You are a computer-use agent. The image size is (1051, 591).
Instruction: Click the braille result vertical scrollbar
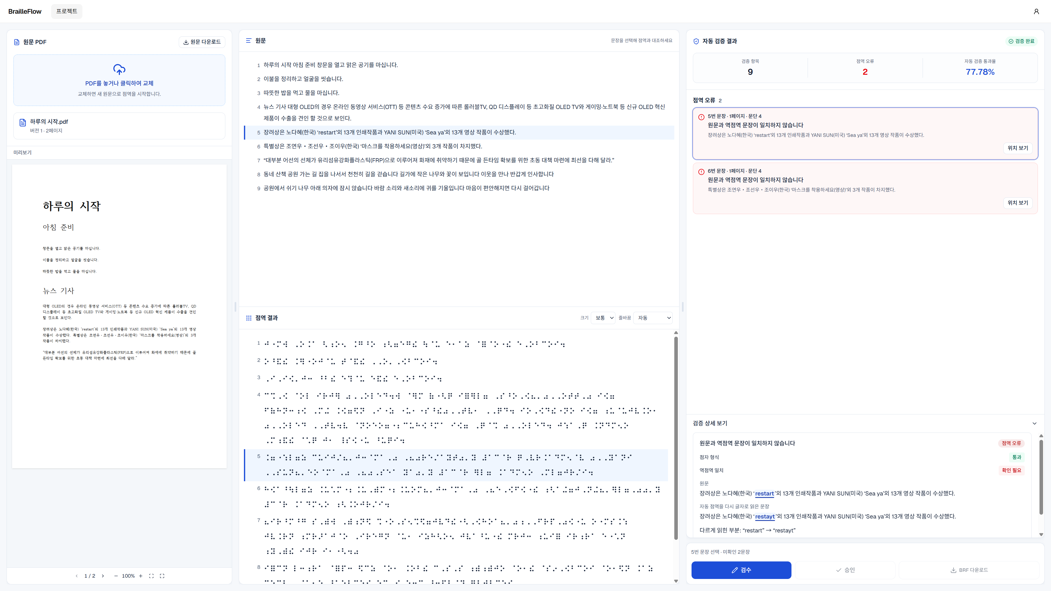click(676, 438)
